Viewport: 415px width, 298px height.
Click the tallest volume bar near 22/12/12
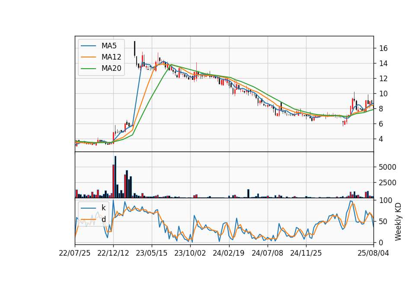pyautogui.click(x=115, y=177)
